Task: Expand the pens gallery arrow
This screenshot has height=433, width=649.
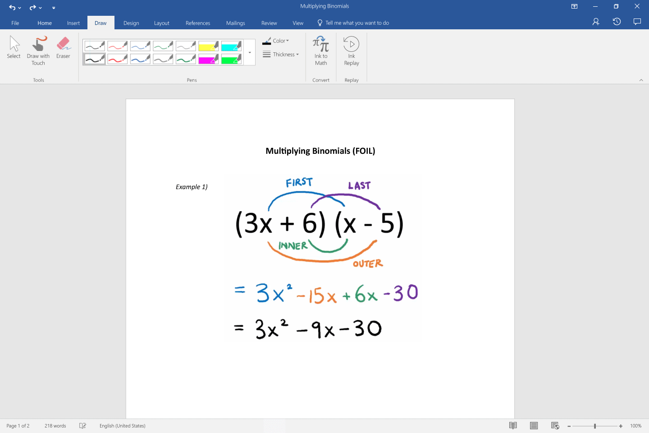Action: (249, 52)
